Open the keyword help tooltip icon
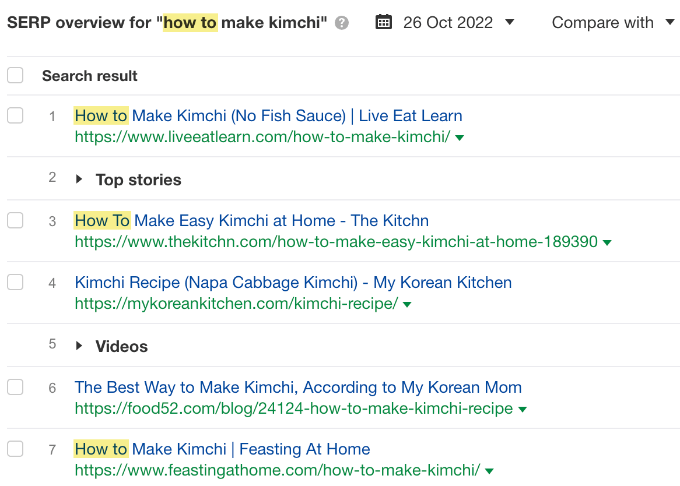 (342, 22)
